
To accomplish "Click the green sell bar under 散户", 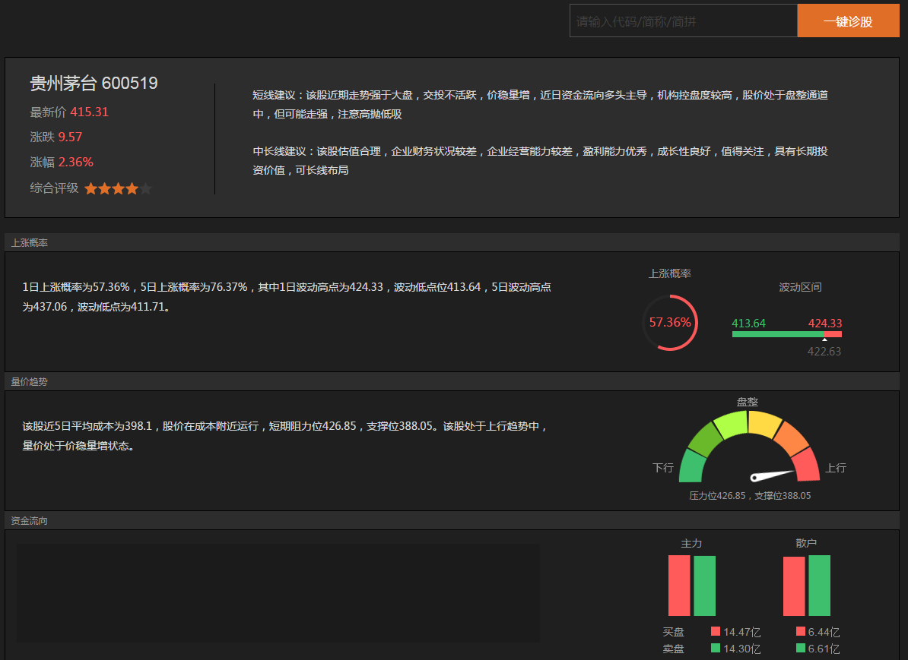I will (819, 586).
